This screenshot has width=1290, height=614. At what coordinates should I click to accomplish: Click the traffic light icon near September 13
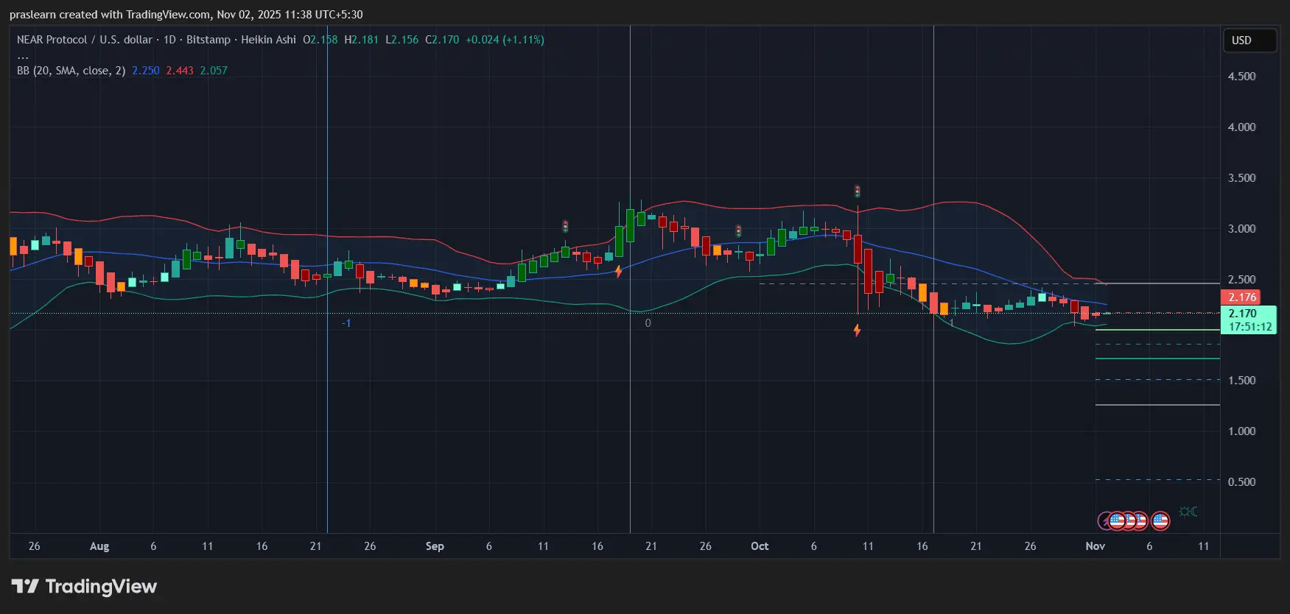[x=565, y=226]
